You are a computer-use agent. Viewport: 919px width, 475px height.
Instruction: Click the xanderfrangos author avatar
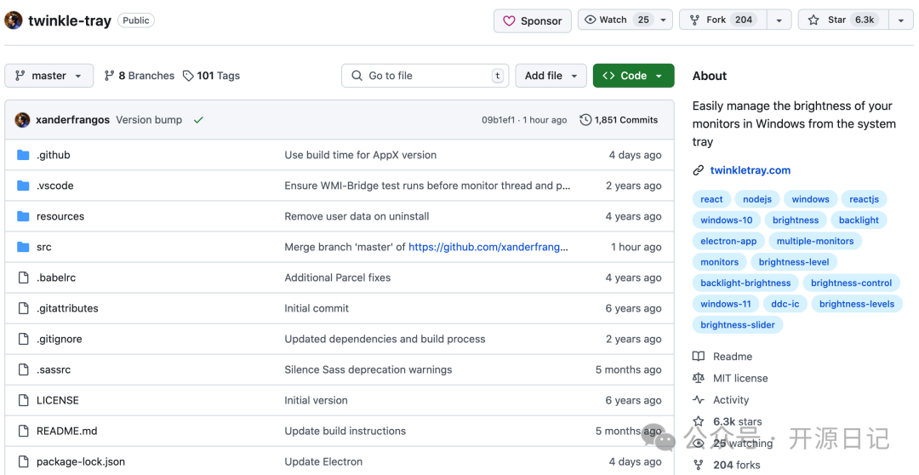coord(22,120)
